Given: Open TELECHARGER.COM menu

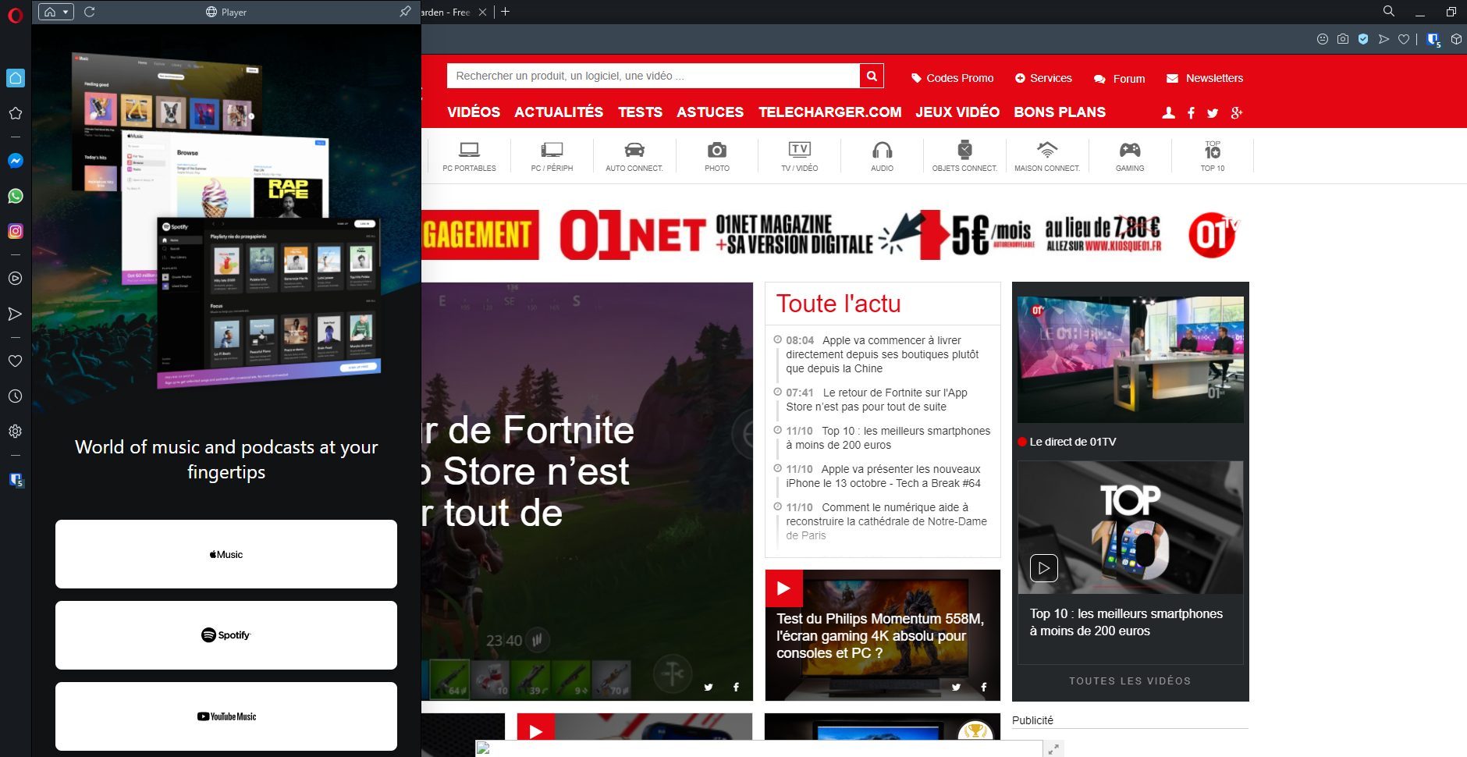Looking at the screenshot, I should (x=830, y=112).
